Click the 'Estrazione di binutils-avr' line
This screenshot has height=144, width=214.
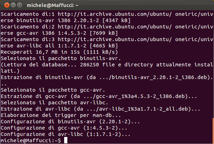[x=106, y=77]
